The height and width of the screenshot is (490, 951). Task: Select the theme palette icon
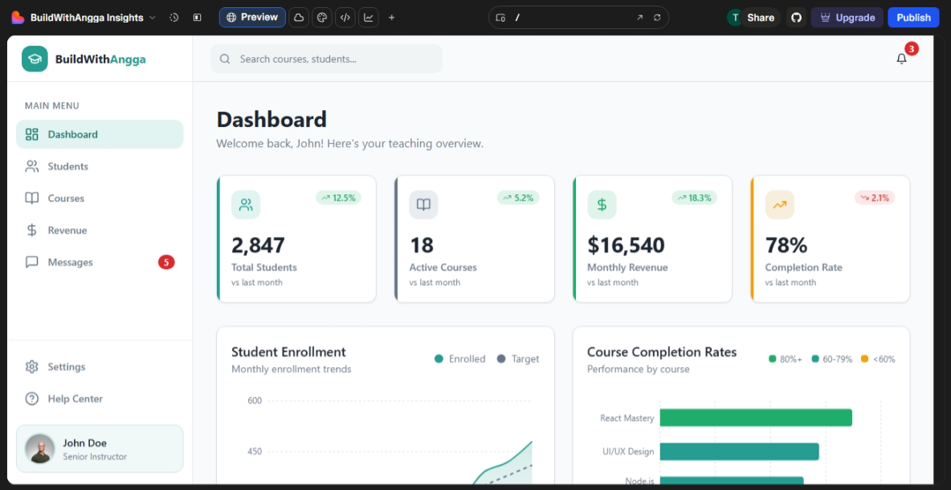321,17
